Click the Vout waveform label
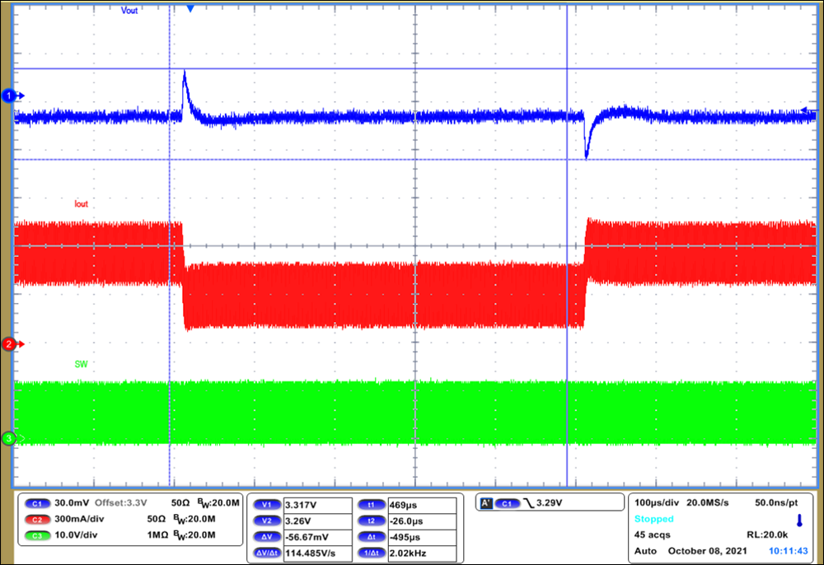 129,11
